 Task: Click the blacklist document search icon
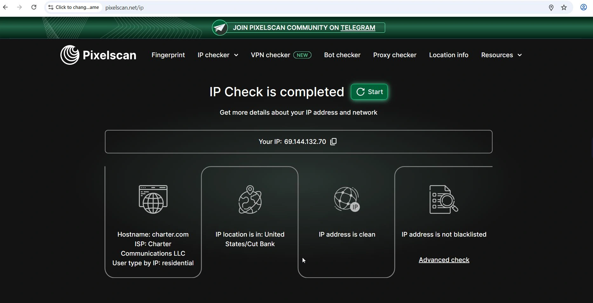coord(444,199)
